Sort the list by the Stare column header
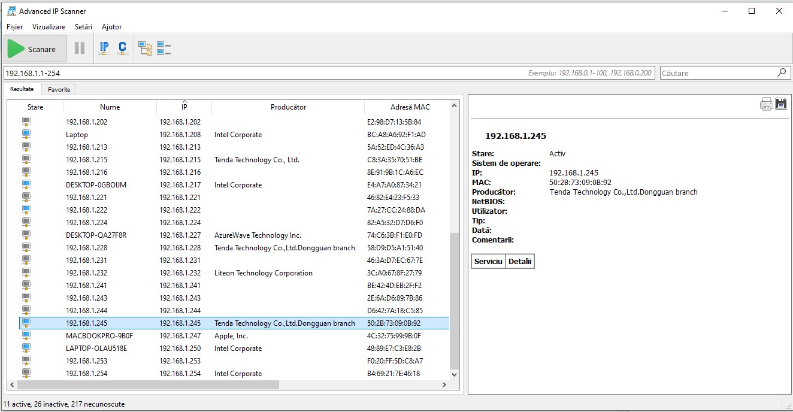The width and height of the screenshot is (793, 412). point(35,107)
